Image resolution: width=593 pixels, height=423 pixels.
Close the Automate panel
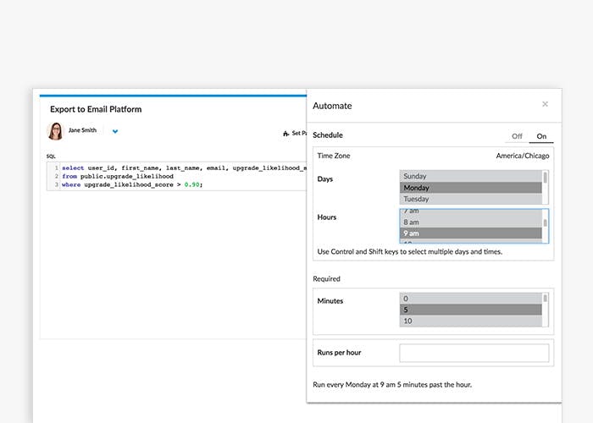click(545, 104)
